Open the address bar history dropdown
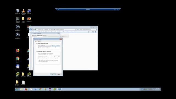This screenshot has height=99, width=176. (x=76, y=29)
